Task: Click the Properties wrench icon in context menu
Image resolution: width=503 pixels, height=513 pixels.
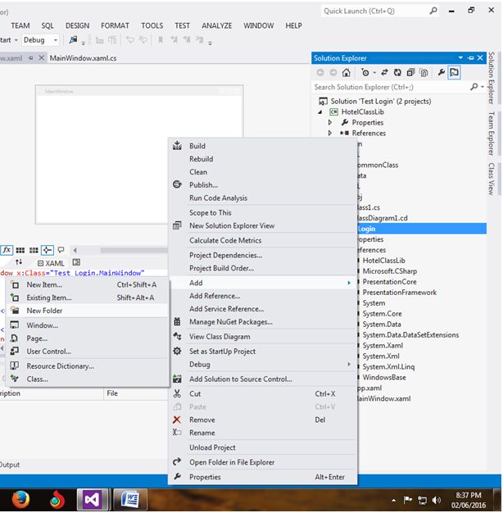Action: coord(177,476)
